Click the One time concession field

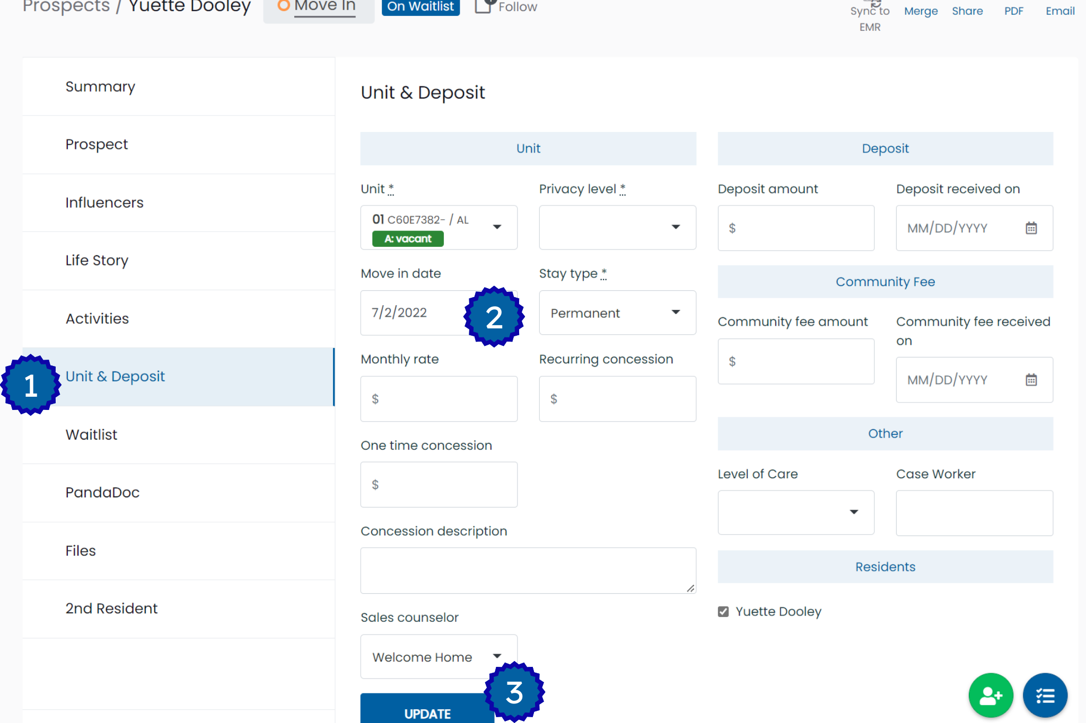point(439,485)
